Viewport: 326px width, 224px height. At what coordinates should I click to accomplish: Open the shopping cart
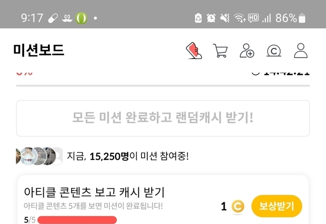coord(220,50)
